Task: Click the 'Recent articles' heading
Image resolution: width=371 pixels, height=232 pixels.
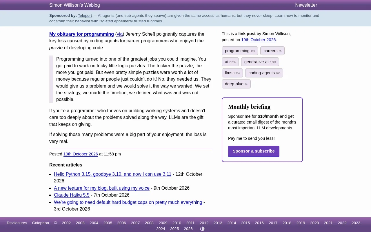Action: pos(66,165)
